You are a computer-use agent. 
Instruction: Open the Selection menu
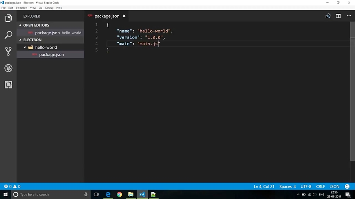(21, 8)
